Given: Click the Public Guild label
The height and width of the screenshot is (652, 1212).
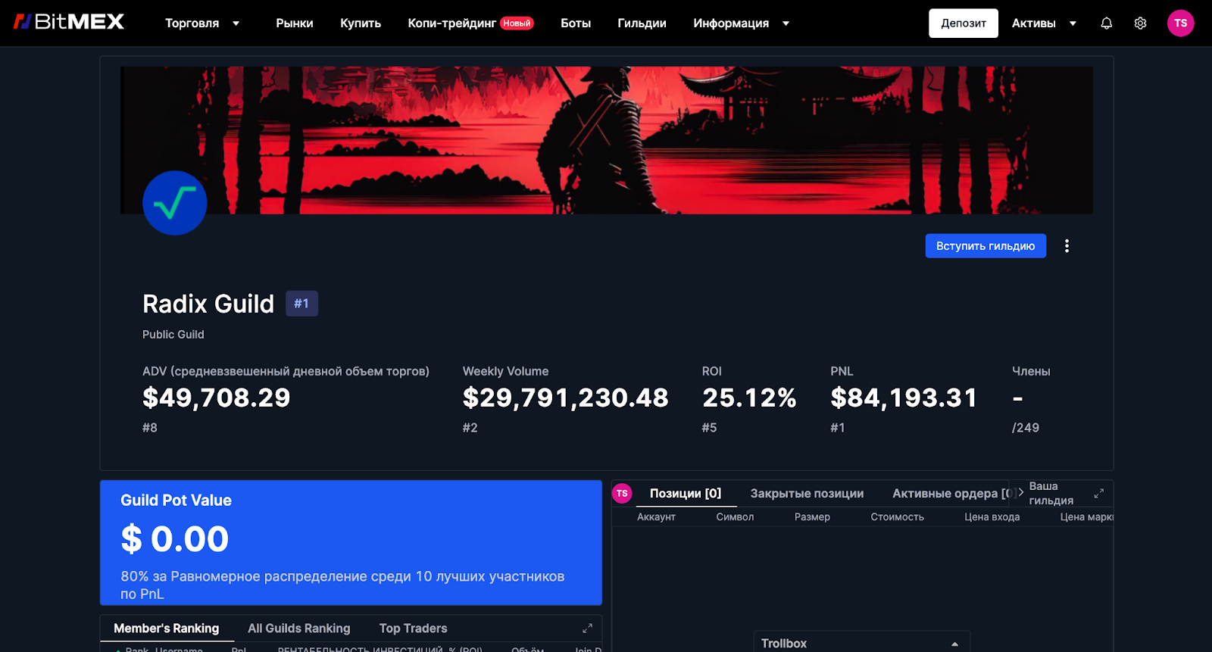Looking at the screenshot, I should coord(173,335).
